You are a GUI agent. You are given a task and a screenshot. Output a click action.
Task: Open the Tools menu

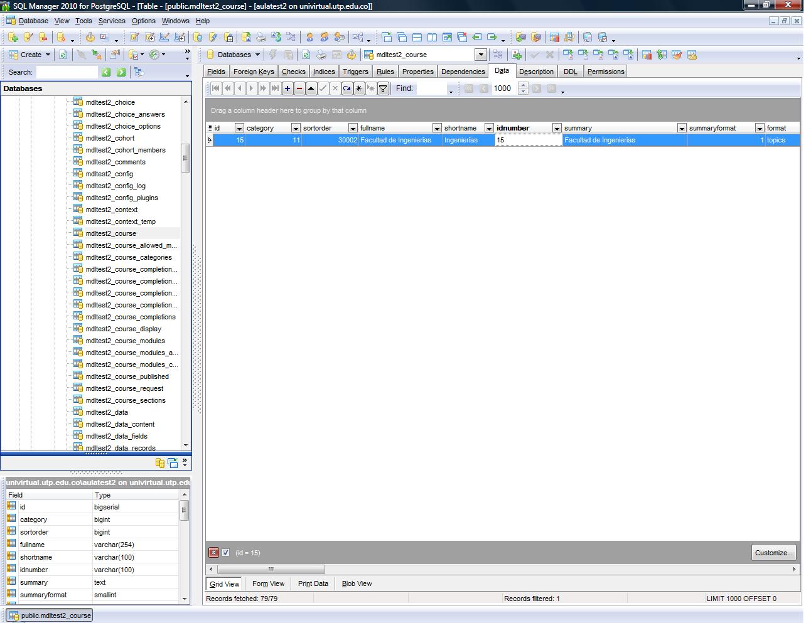pos(83,21)
